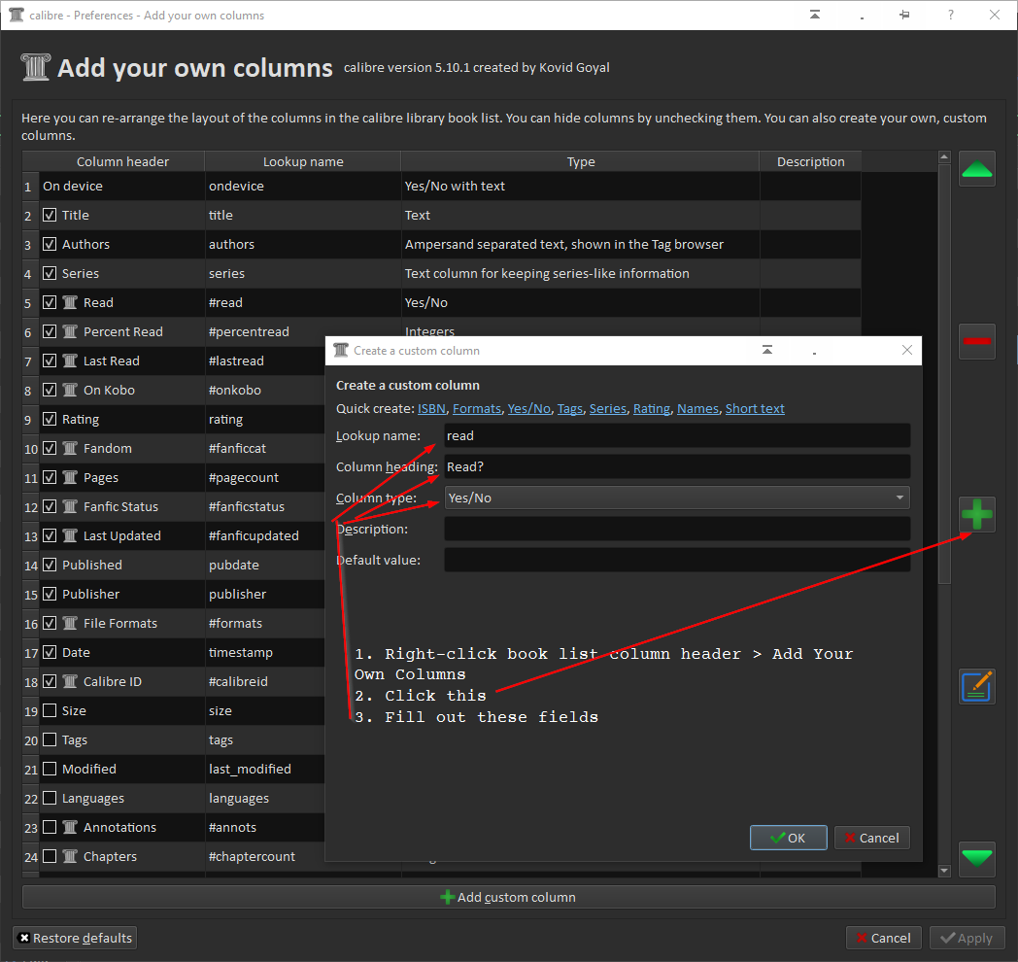
Task: Click the ISBN quick create link
Action: [x=431, y=408]
